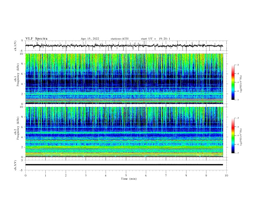Click the 'ch.1(V)' waveform axis label
This screenshot has height=197, width=255.
click(15, 46)
